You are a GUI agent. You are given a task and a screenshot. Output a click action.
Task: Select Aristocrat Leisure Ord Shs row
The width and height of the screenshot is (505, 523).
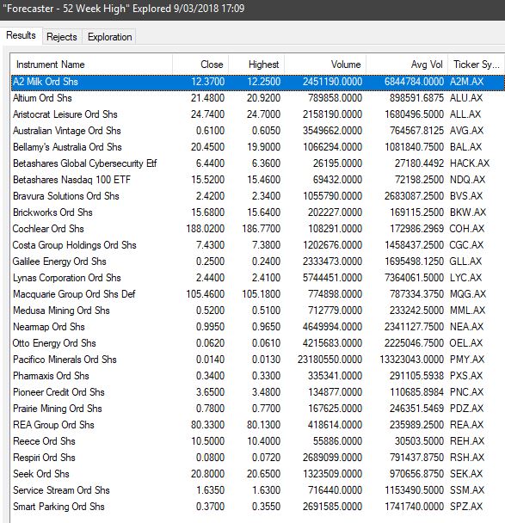pos(258,114)
